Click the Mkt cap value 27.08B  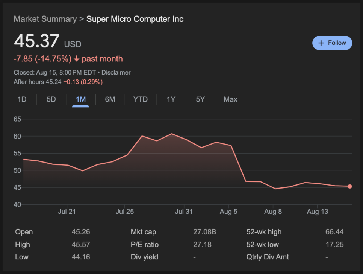tap(205, 232)
